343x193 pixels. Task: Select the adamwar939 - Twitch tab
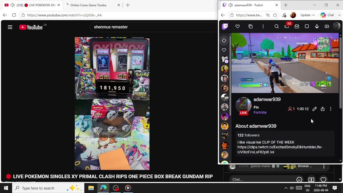click(x=250, y=5)
